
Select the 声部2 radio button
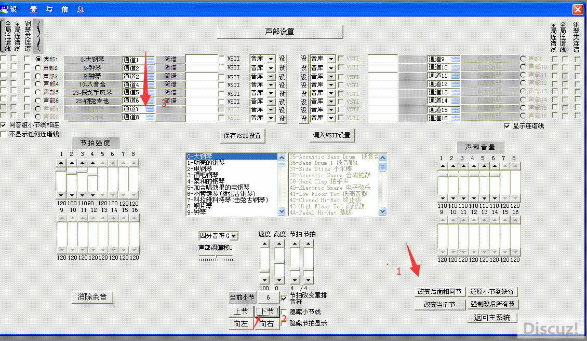[x=38, y=68]
